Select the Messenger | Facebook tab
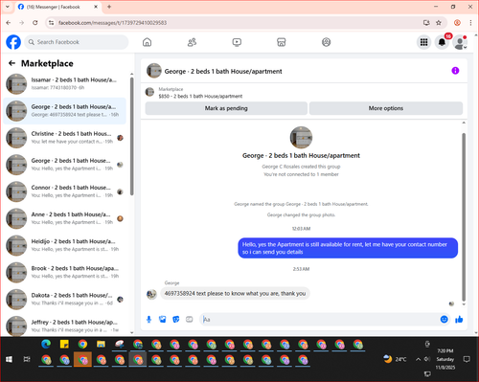 [x=57, y=7]
